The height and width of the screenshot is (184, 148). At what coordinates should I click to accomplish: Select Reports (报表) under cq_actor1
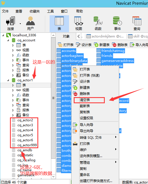coord(26,110)
